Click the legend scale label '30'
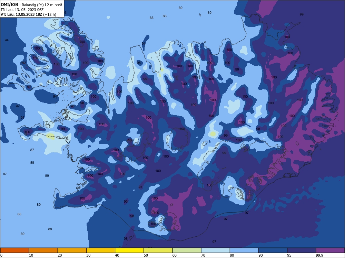The height and width of the screenshot is (258, 345). [x=88, y=255]
